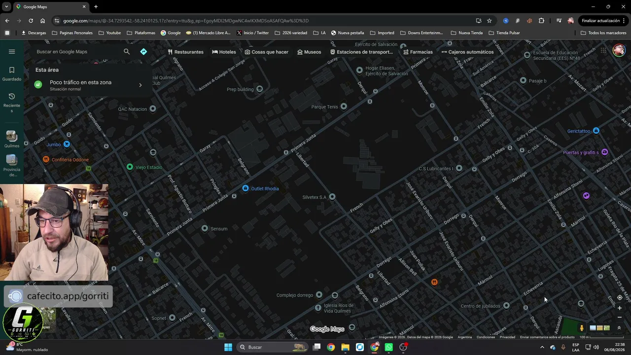Open the Google account avatar in Maps
The image size is (631, 355).
619,50
